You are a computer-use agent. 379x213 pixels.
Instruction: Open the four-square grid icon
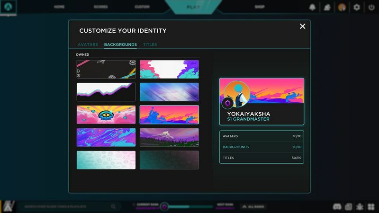pyautogui.click(x=371, y=207)
